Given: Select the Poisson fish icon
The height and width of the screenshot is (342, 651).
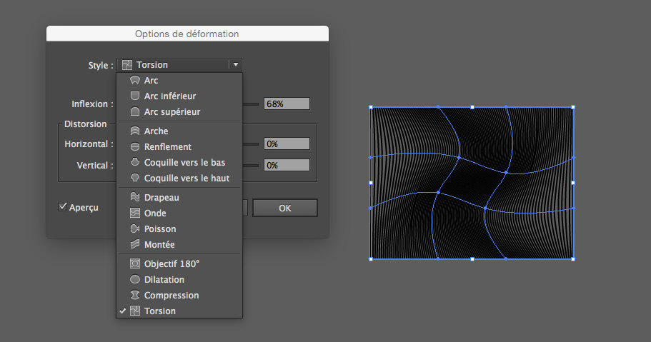Looking at the screenshot, I should point(134,229).
